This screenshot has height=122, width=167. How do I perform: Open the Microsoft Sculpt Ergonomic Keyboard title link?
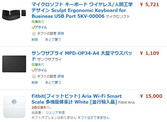[x=79, y=10]
